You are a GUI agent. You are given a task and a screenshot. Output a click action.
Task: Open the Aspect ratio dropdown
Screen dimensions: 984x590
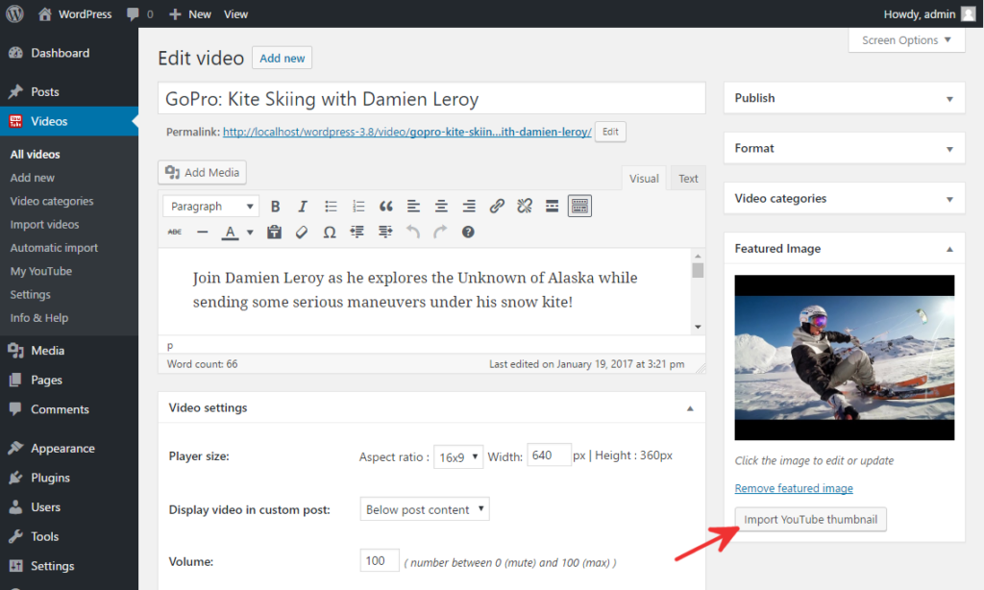pyautogui.click(x=458, y=456)
